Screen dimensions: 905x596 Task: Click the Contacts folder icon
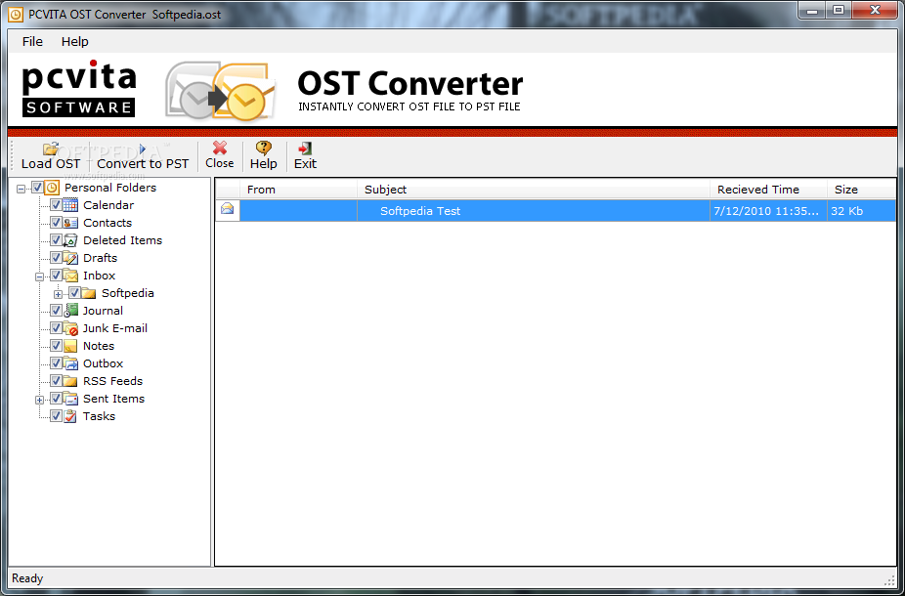70,223
